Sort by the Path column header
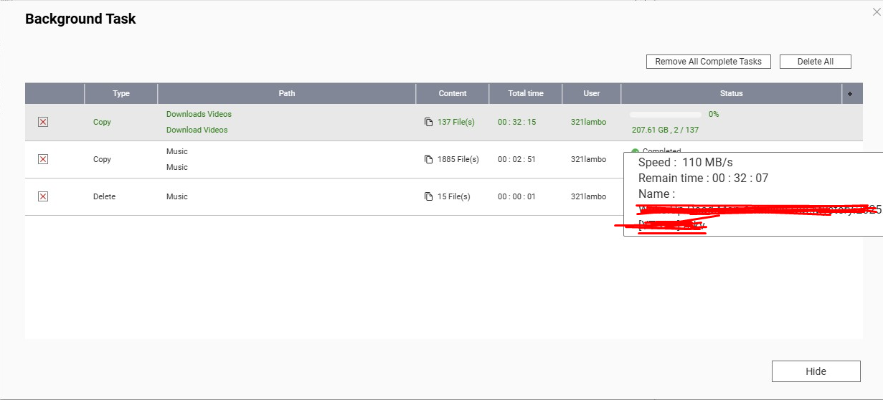 pyautogui.click(x=287, y=93)
